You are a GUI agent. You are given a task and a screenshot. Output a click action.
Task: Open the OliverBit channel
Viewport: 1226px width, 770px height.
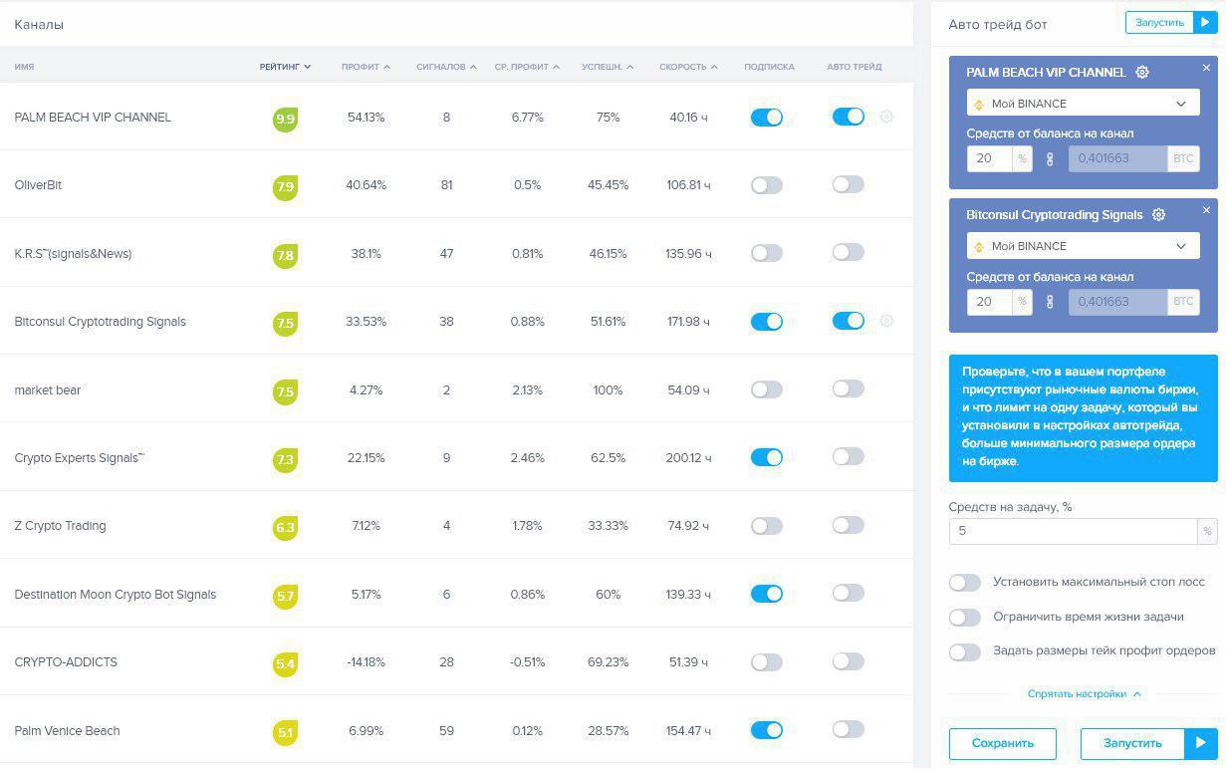click(38, 185)
